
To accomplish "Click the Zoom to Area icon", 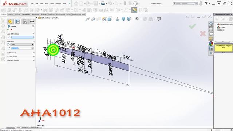I will tap(93, 19).
